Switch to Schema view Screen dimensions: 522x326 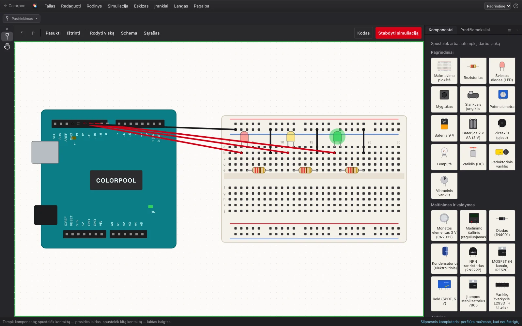point(129,33)
